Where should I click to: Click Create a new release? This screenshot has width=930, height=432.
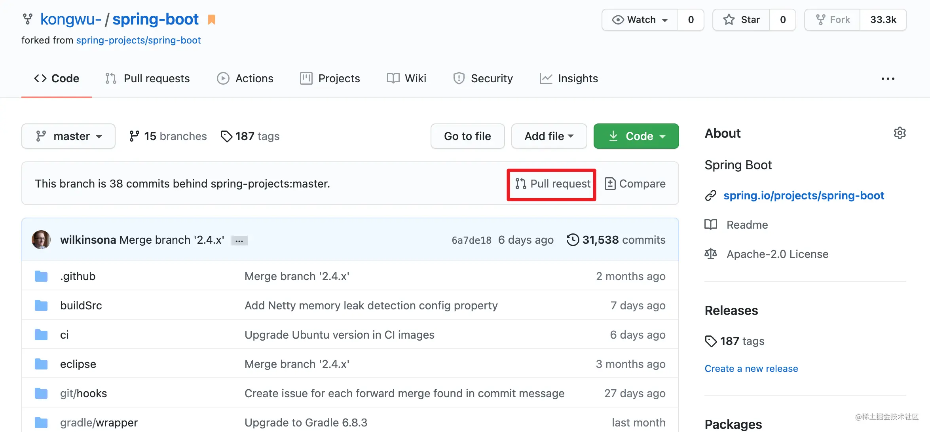click(751, 369)
